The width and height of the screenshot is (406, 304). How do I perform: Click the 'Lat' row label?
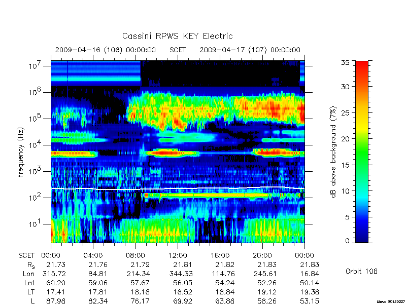point(29,283)
